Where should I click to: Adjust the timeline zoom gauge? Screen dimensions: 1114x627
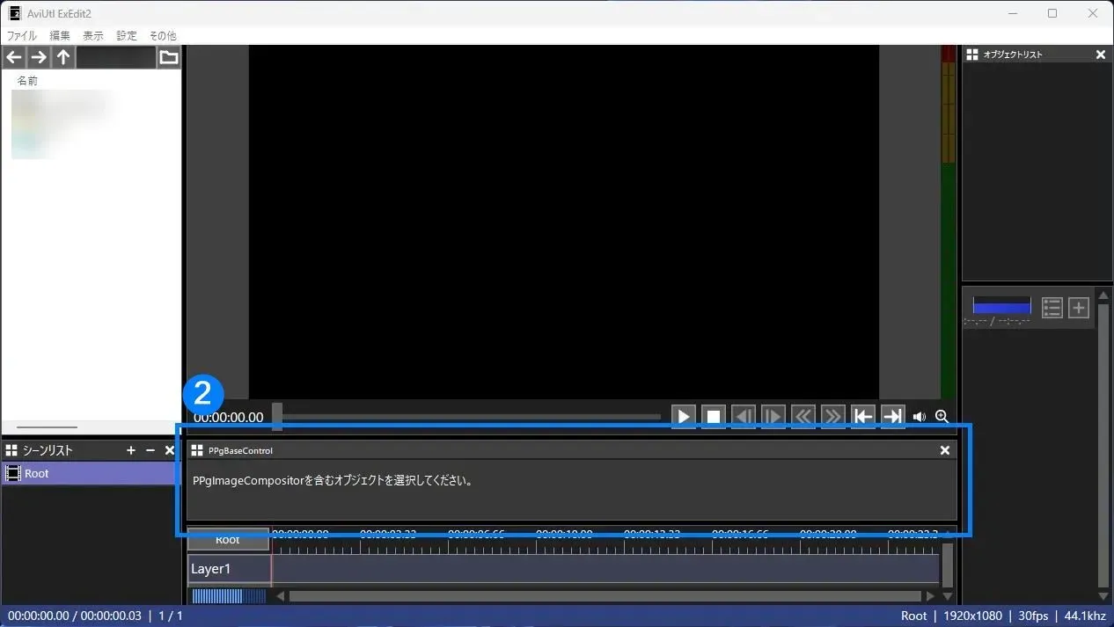[x=229, y=596]
